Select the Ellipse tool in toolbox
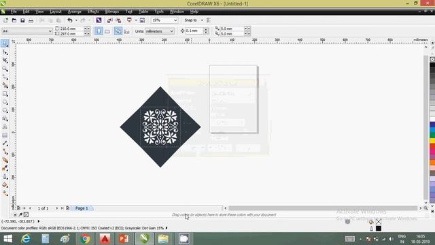Viewport: 435px width, 245px height. (5, 102)
